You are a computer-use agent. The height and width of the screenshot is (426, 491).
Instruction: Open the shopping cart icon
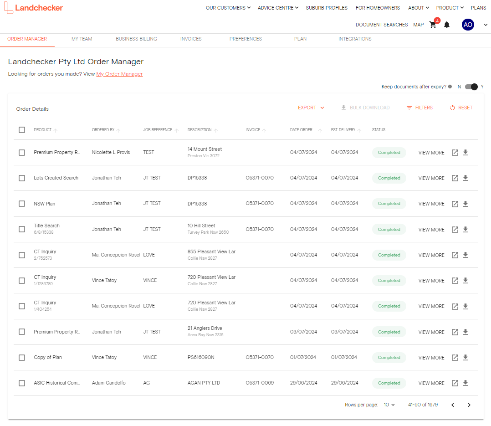click(x=433, y=25)
